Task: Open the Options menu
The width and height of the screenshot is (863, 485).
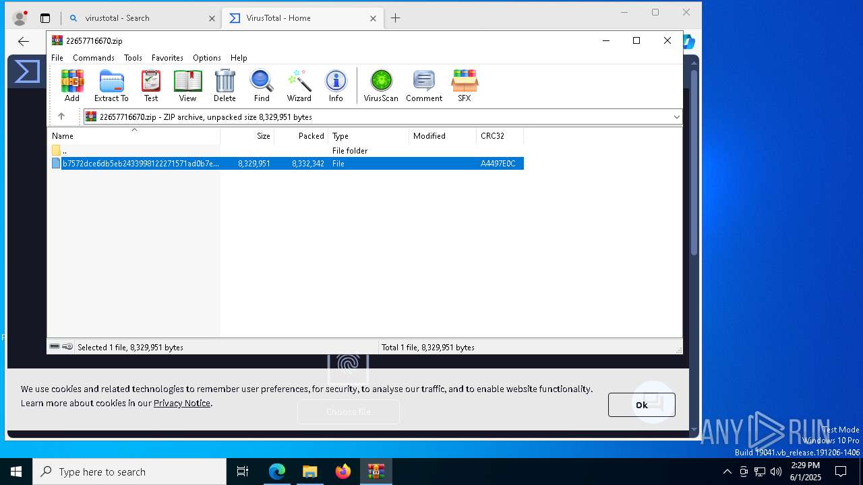Action: [207, 58]
